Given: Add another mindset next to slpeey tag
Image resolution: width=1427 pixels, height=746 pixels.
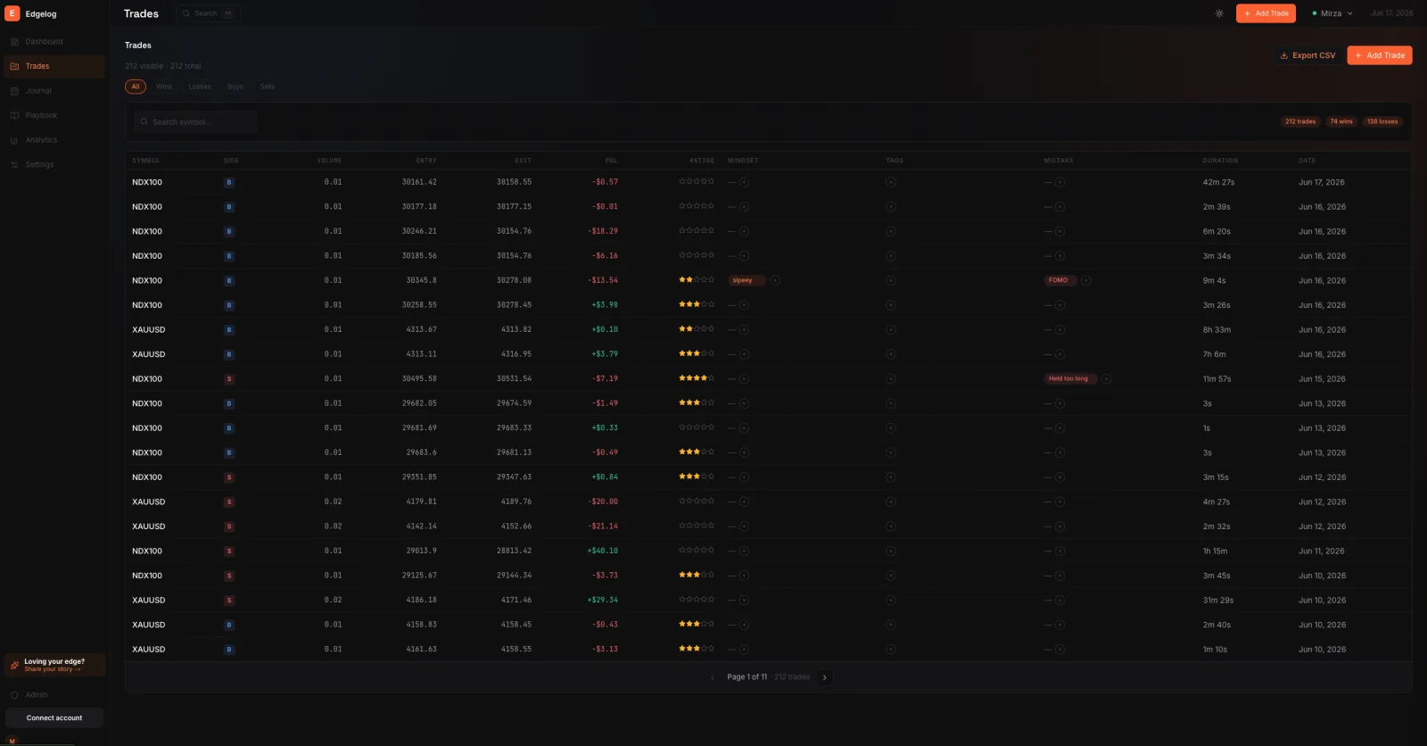Looking at the screenshot, I should (x=775, y=280).
